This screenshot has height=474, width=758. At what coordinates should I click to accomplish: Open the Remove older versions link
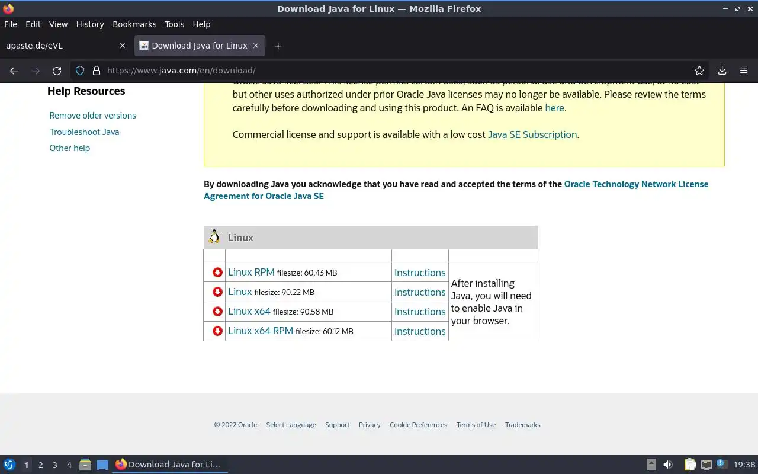tap(92, 116)
